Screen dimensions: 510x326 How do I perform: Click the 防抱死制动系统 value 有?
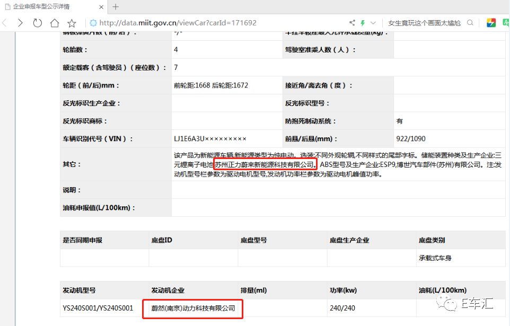pyautogui.click(x=400, y=121)
